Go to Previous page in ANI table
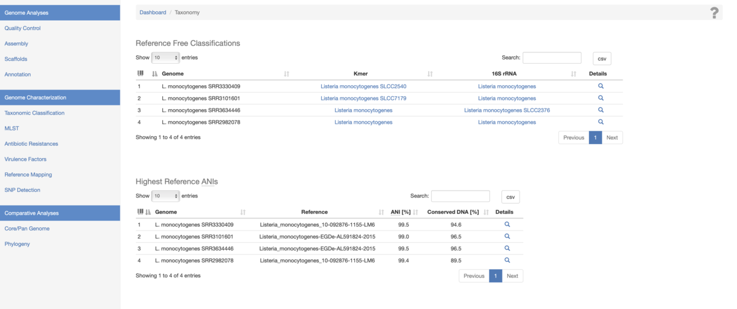 (474, 276)
